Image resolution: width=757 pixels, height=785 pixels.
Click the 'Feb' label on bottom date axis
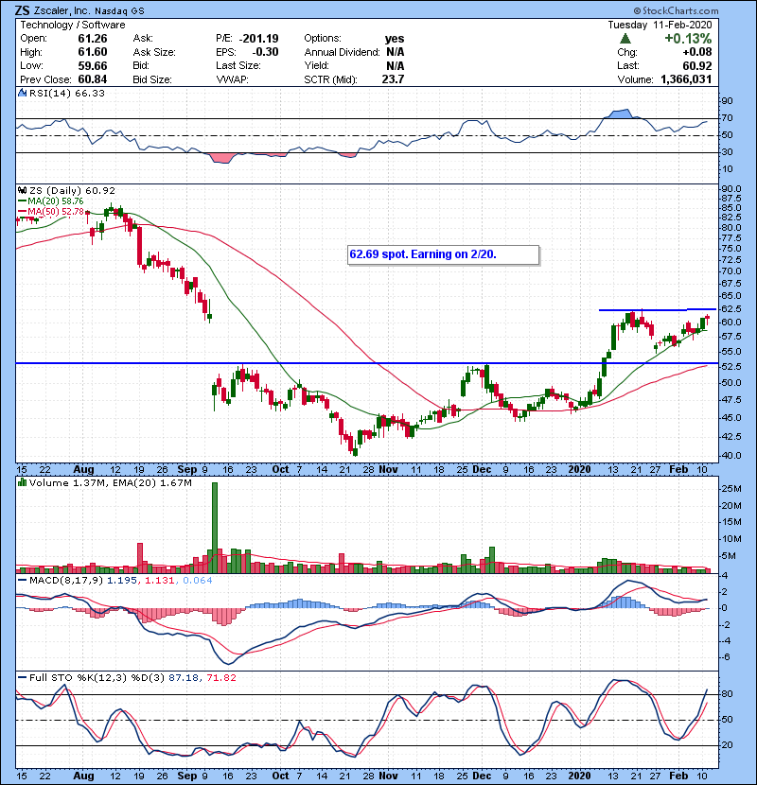point(678,776)
